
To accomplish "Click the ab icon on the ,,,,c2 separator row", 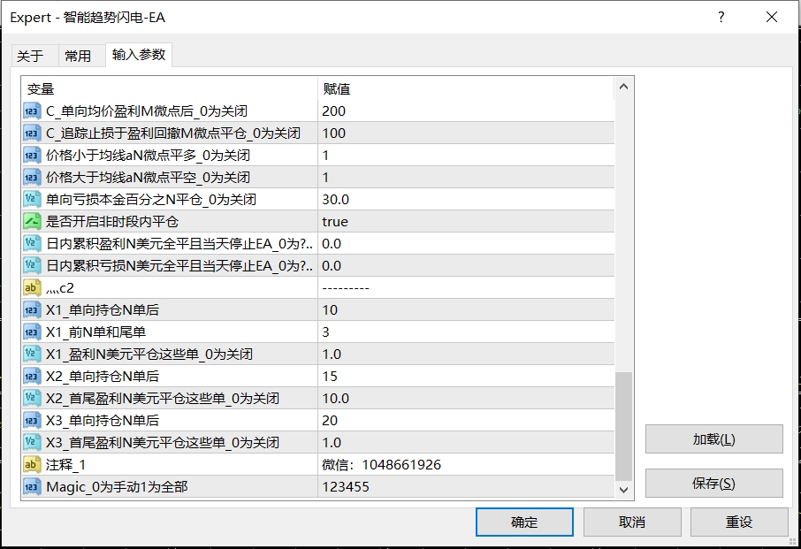I will (33, 286).
